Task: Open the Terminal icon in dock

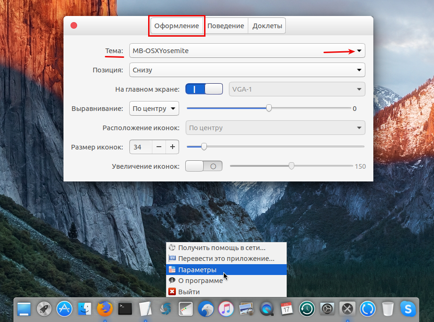Action: pyautogui.click(x=125, y=309)
